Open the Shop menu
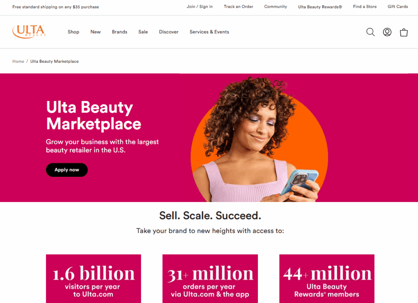Screen dimensions: 418x303 click(73, 32)
